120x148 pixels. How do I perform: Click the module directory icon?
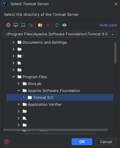(31, 25)
